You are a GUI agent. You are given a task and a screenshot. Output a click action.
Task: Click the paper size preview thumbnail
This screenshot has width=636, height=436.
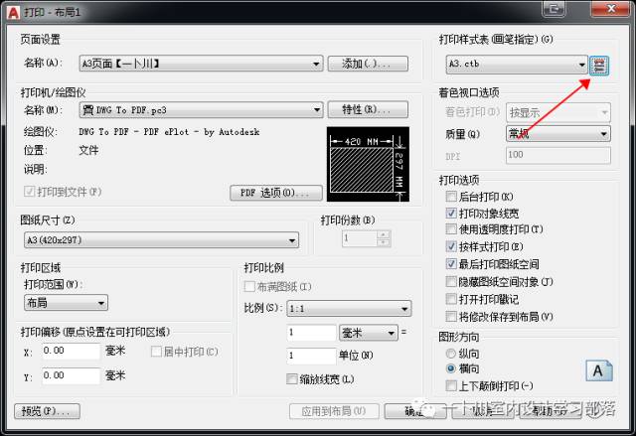pos(368,164)
